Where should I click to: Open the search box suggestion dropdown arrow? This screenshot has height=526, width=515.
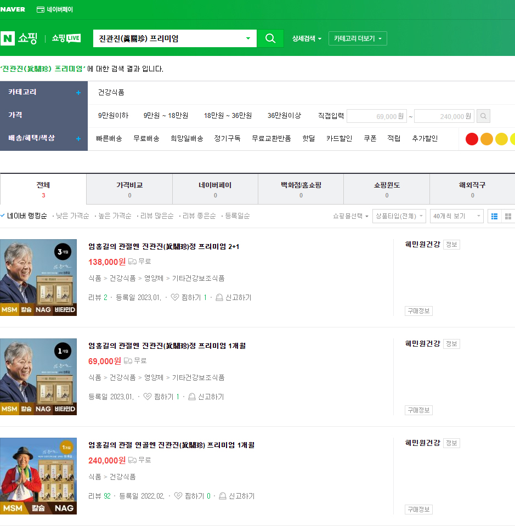click(x=248, y=38)
